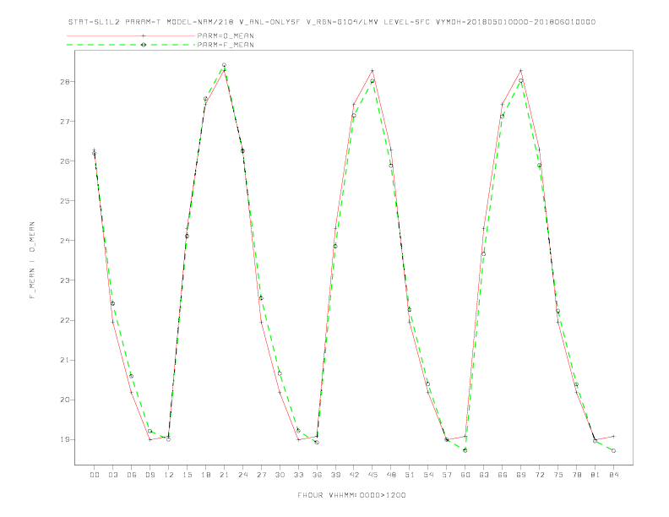Click the Y-axis title F_MEAN | O_MEAN

(x=32, y=260)
